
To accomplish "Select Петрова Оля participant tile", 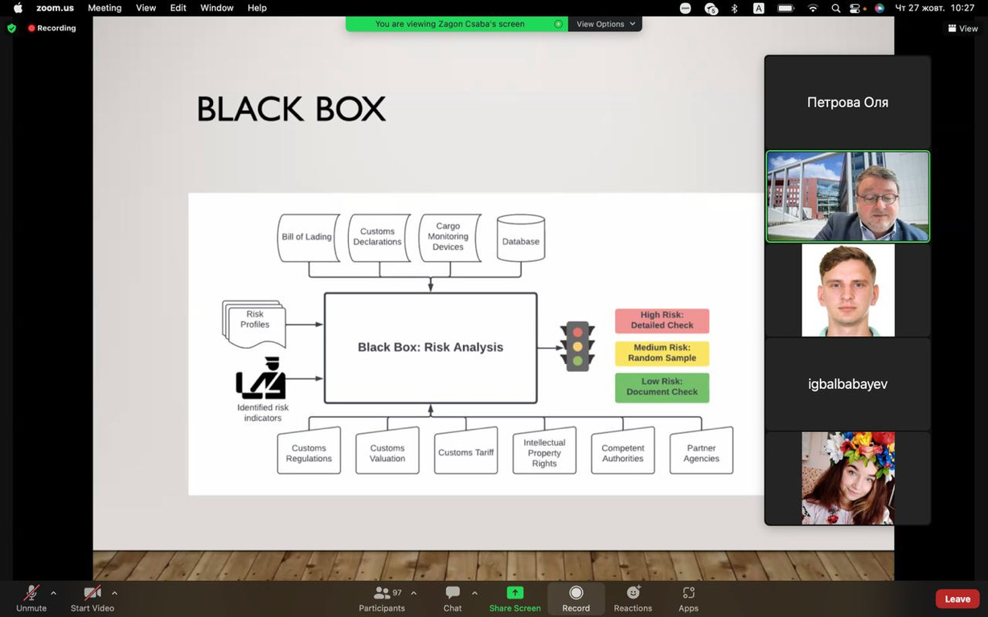I will [847, 102].
